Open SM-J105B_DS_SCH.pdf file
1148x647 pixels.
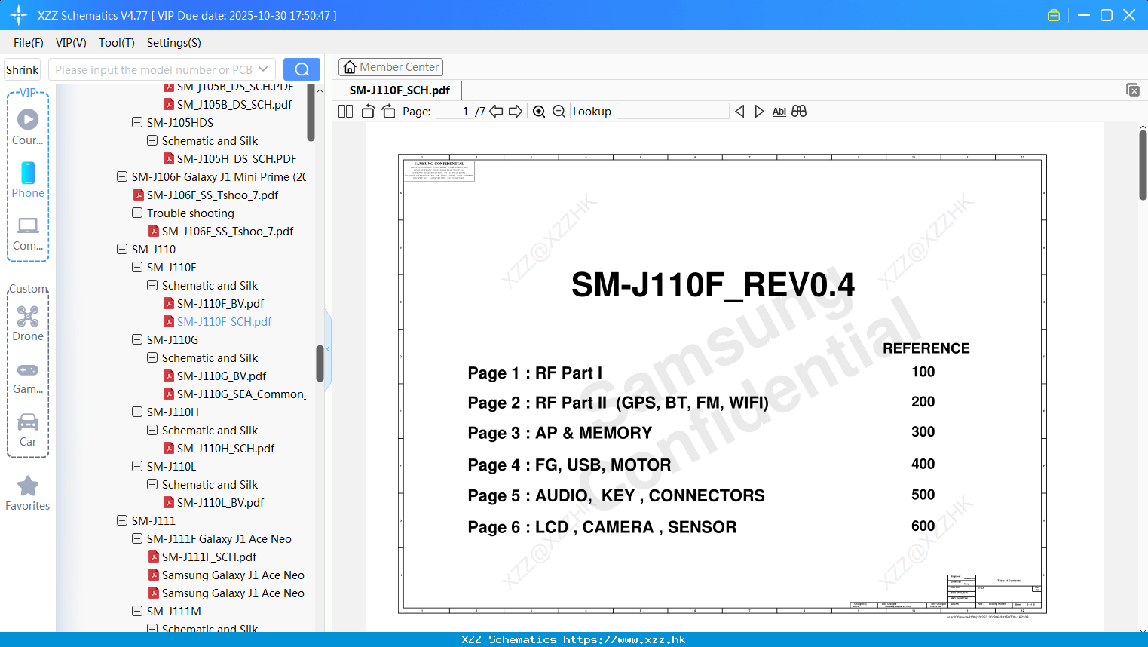[228, 104]
